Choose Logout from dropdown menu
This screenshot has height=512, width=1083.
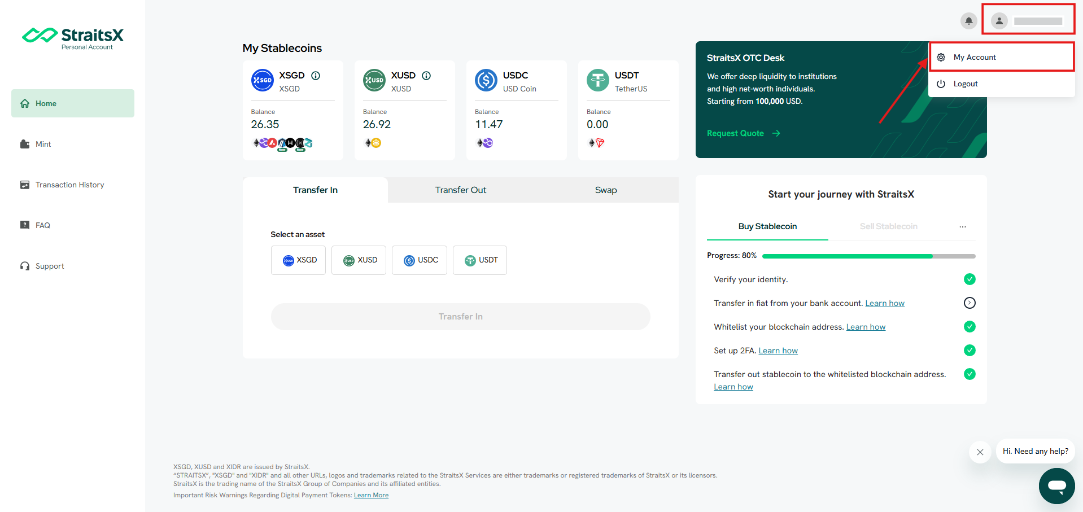[x=1002, y=84]
